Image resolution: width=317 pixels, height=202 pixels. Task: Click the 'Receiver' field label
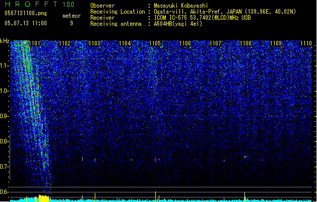(x=102, y=18)
